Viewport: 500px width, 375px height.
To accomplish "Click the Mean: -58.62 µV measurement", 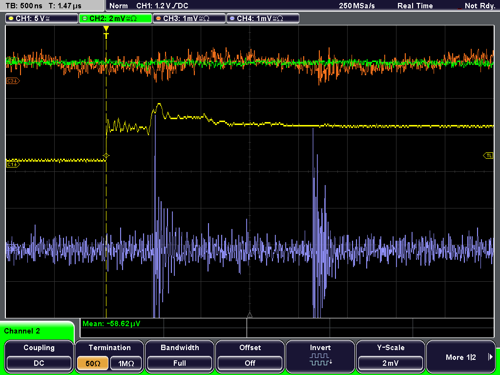I will pos(111,324).
